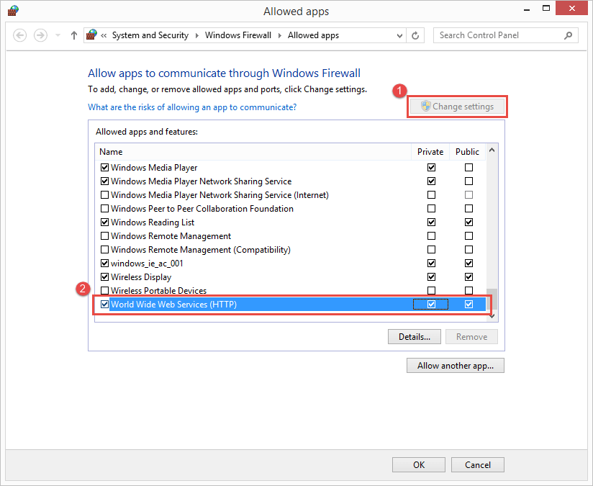This screenshot has height=486, width=593.
Task: Toggle Public for Windows Reading List
Action: 468,222
